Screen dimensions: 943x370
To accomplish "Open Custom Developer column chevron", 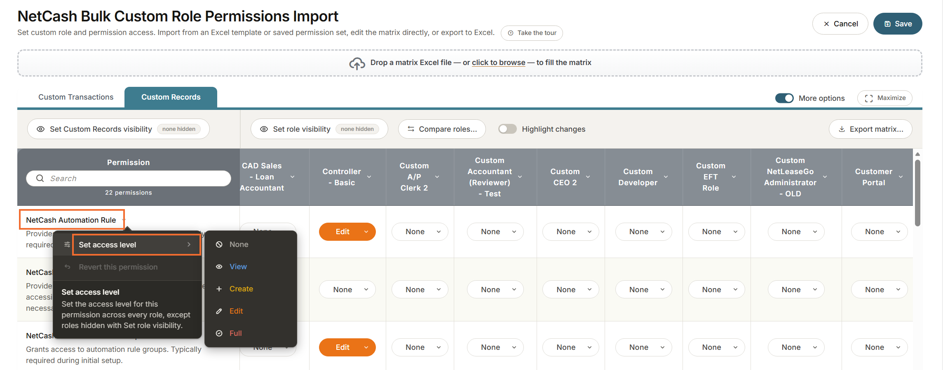I will [666, 177].
